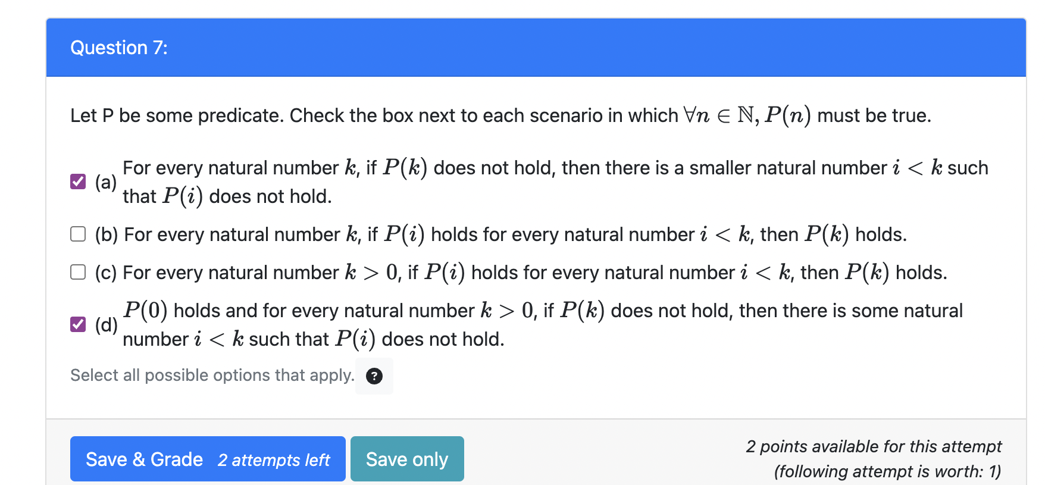Viewport: 1045px width, 485px height.
Task: Uncheck the checkbox for option (a)
Action: (78, 182)
